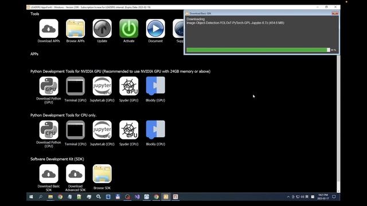The width and height of the screenshot is (367, 206).
Task: Click the partially hidden Support icon
Action: click(x=178, y=29)
